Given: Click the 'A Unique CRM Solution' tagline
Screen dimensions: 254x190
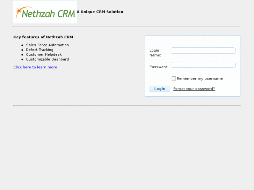Looking at the screenshot, I should (100, 12).
